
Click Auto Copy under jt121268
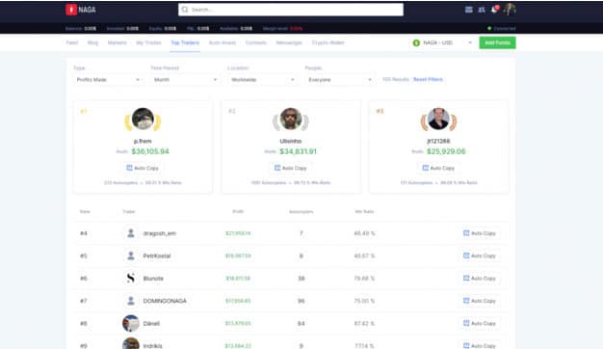point(438,168)
